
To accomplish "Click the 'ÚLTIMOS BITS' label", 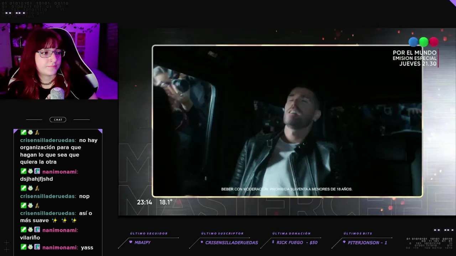I will (358, 234).
